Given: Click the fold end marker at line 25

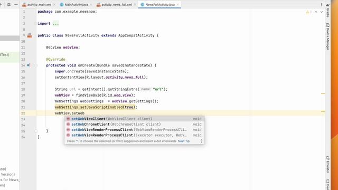Looking at the screenshot, I should 36,131.
